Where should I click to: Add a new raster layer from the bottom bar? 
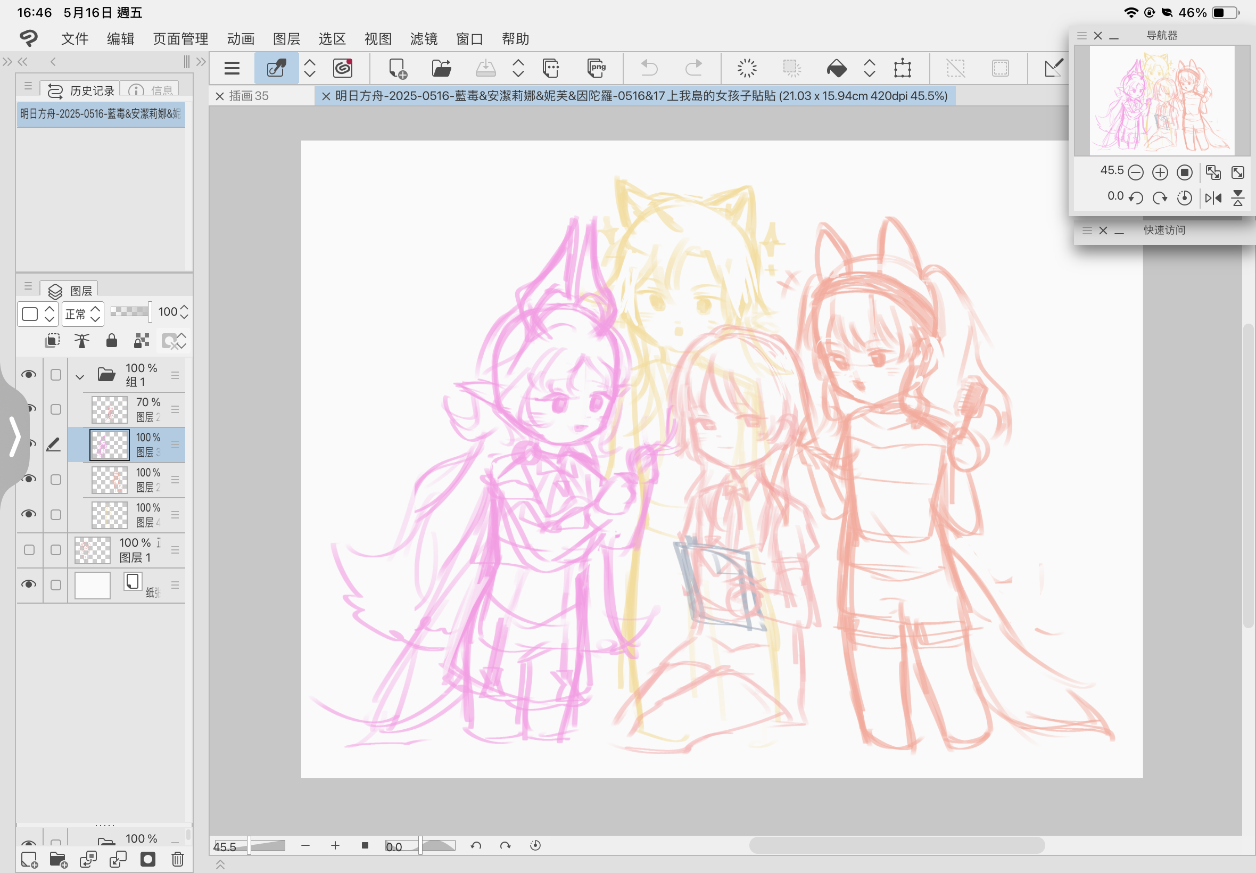point(29,860)
